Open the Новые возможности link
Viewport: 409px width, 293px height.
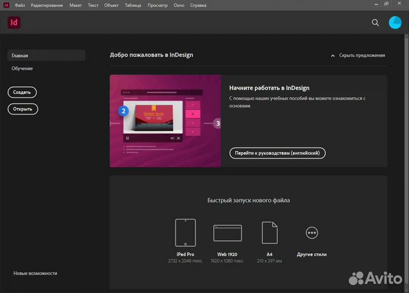[x=35, y=273]
